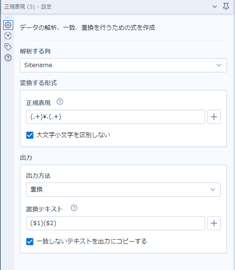The height and width of the screenshot is (270, 235).
Task: Click the regex expression input field
Action: [x=115, y=117]
